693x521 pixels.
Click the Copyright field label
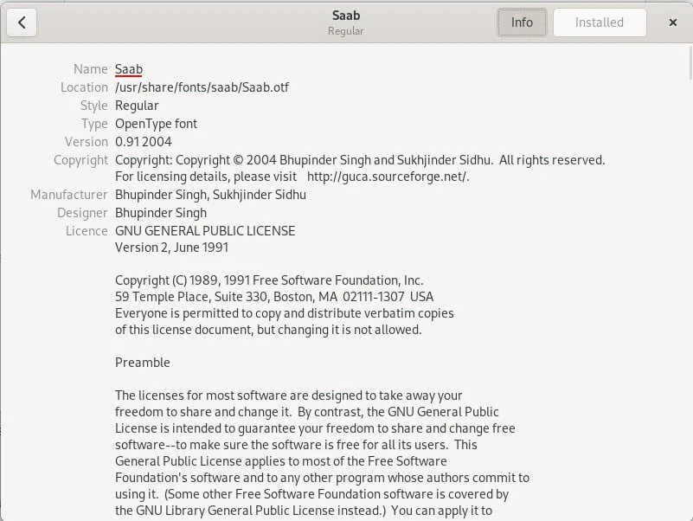tap(80, 160)
